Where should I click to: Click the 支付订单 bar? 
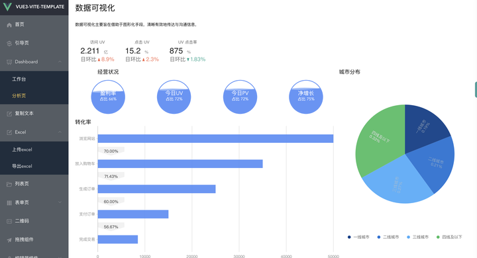pos(133,214)
